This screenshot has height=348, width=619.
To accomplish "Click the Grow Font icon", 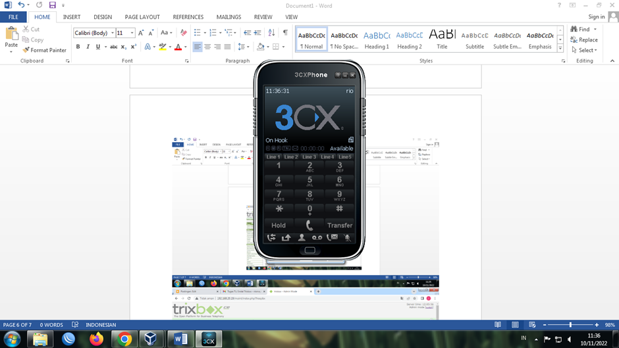I will (141, 33).
